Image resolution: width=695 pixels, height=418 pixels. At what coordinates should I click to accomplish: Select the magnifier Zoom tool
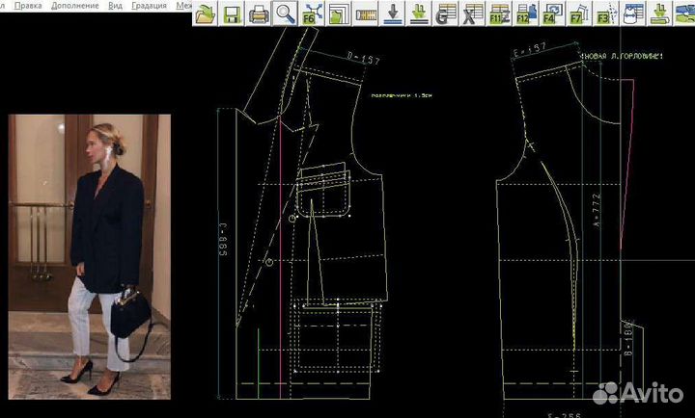coord(285,13)
